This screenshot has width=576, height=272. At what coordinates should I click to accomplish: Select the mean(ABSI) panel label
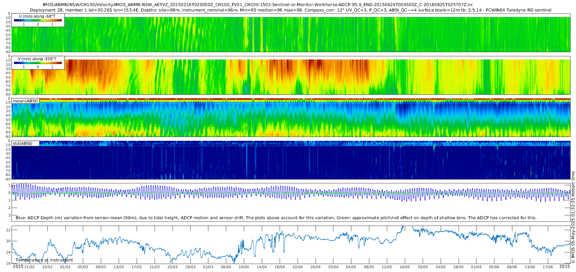25,101
